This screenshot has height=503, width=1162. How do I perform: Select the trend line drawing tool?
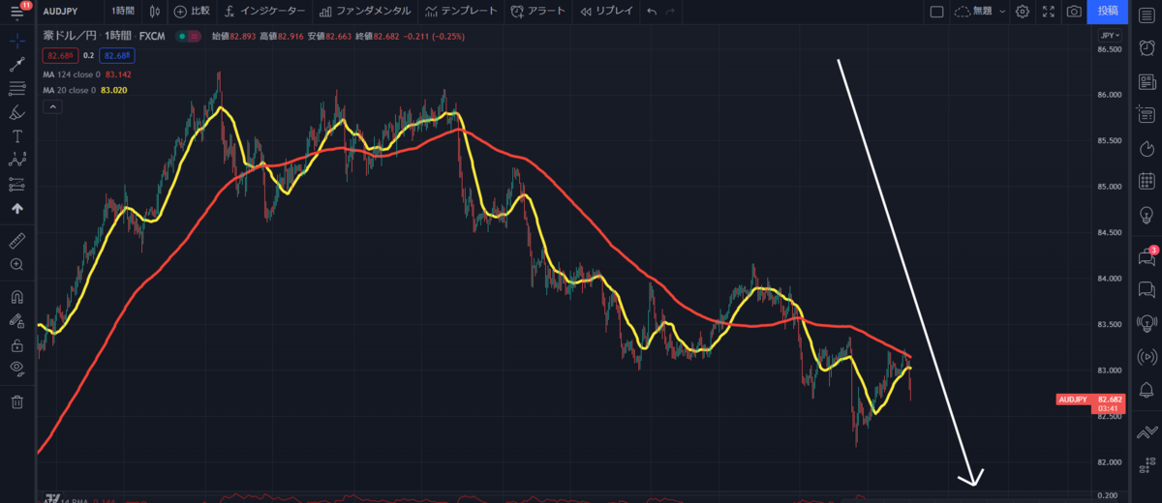(x=16, y=65)
